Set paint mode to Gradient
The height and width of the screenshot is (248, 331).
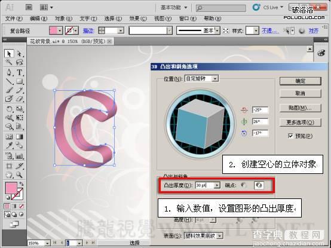(x=14, y=206)
